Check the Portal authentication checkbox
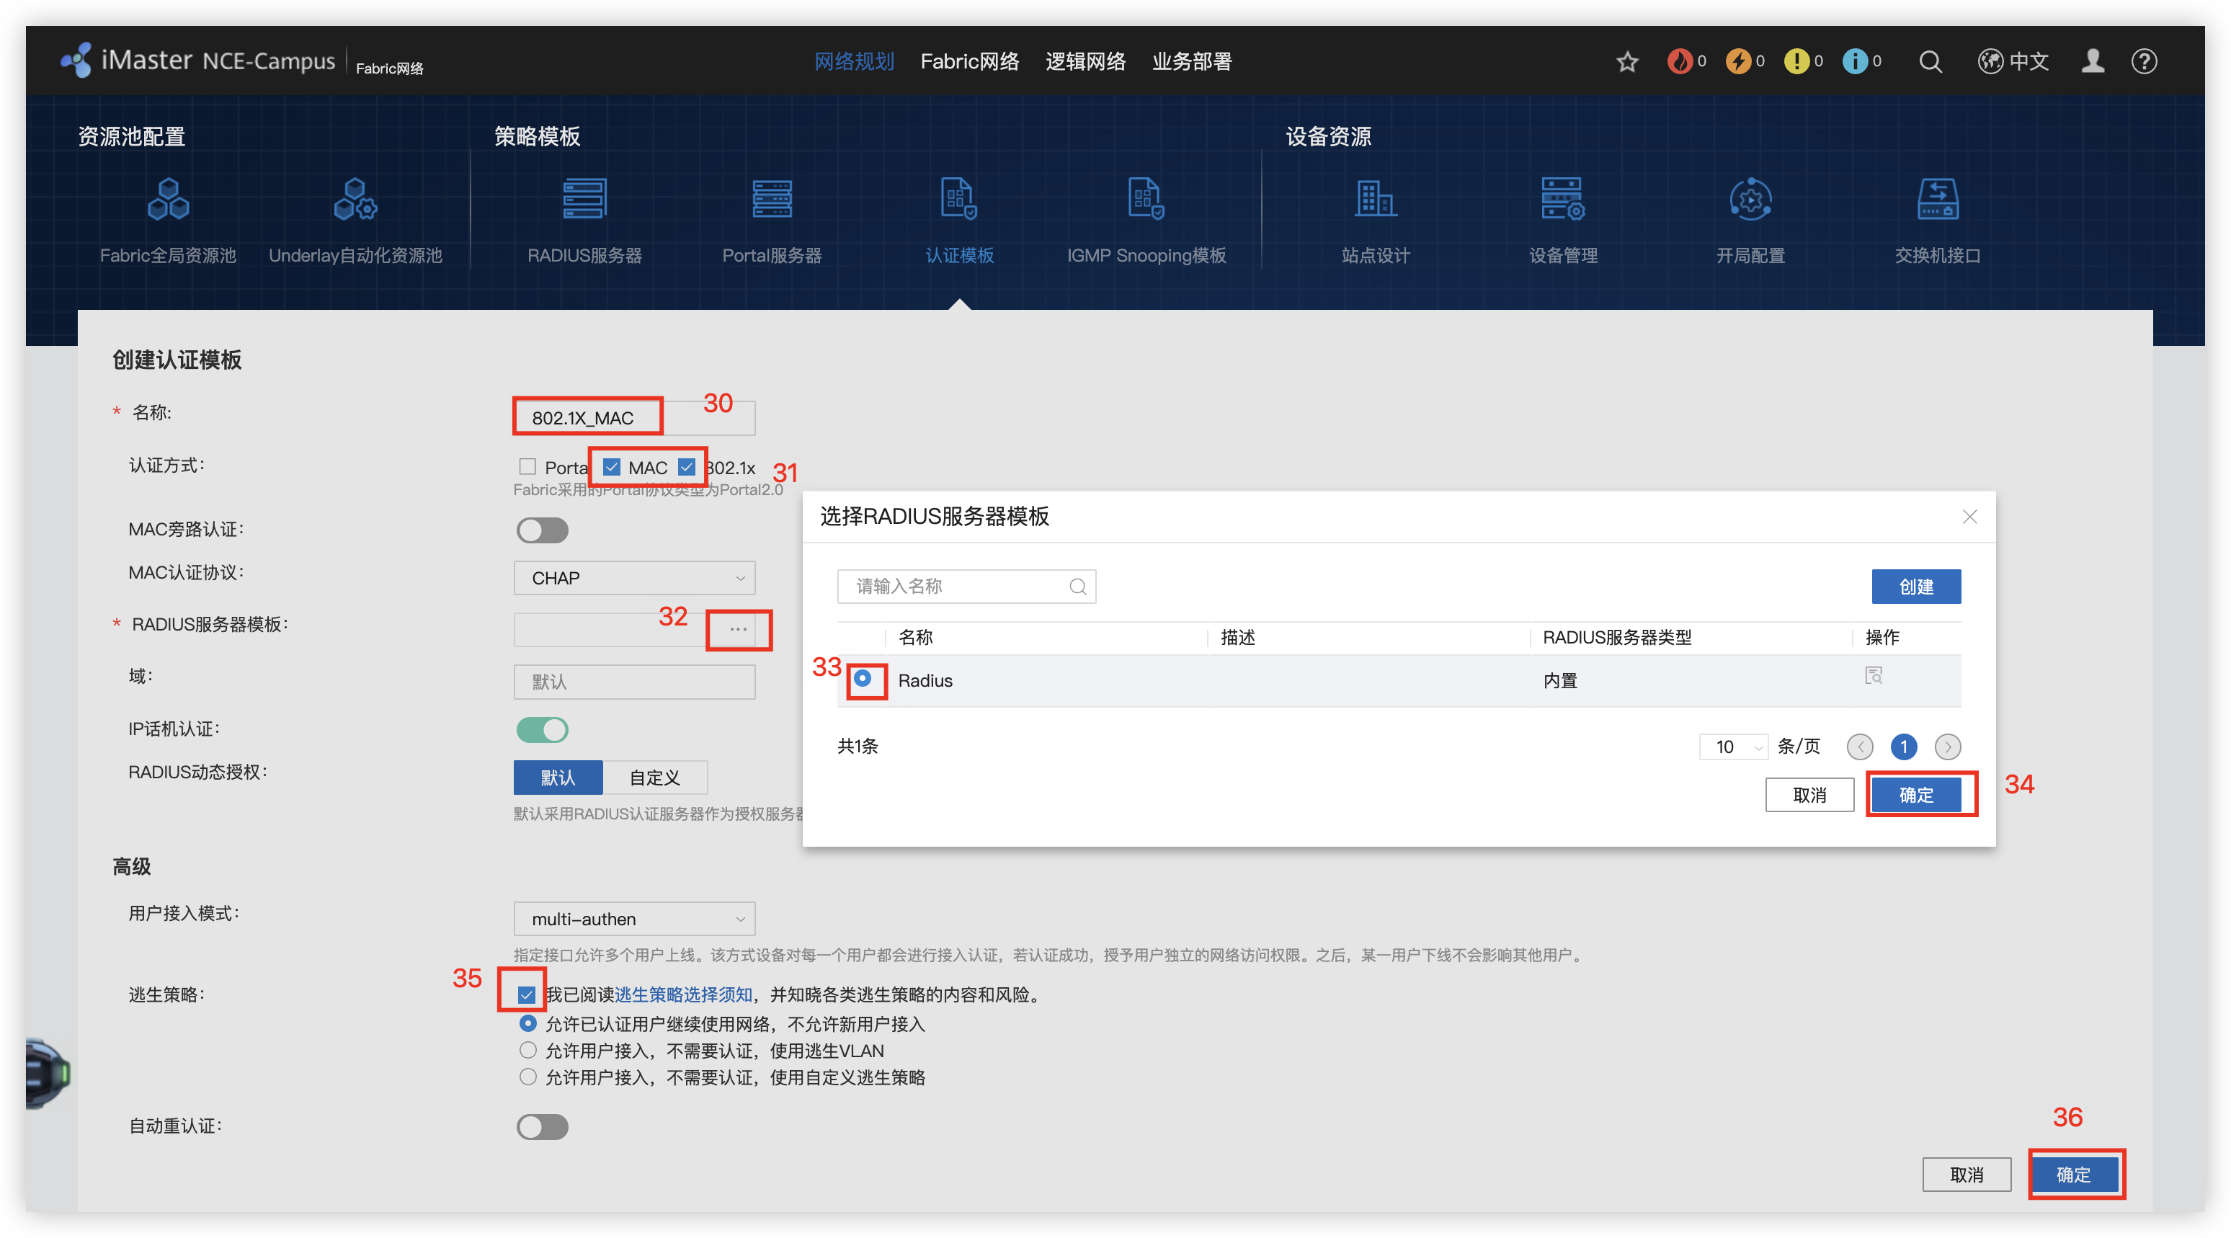This screenshot has width=2231, height=1238. [x=527, y=467]
